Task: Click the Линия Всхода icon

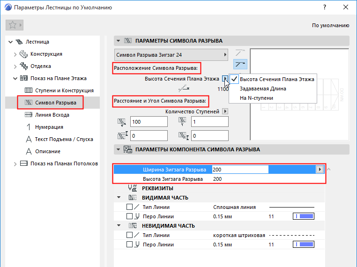Action: [29, 115]
